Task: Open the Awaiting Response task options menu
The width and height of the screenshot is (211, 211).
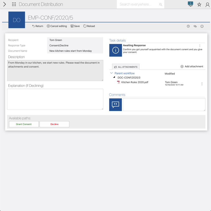Action: [200, 46]
